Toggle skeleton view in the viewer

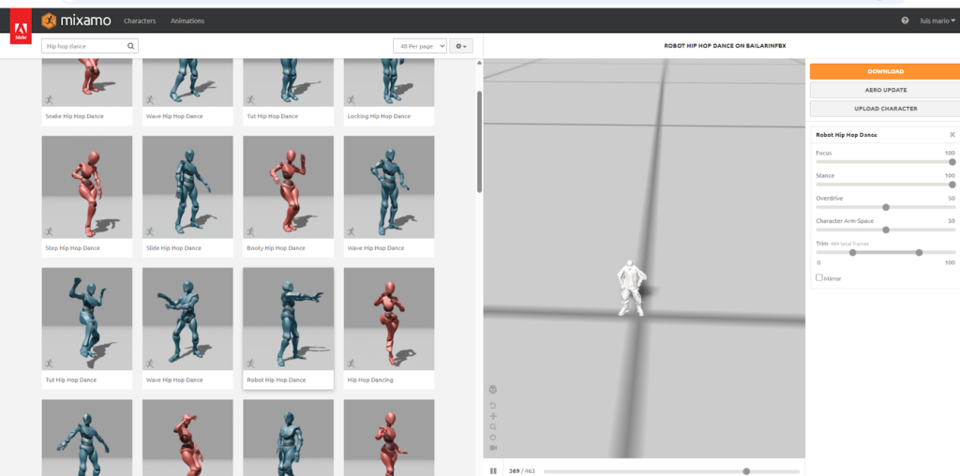click(493, 390)
